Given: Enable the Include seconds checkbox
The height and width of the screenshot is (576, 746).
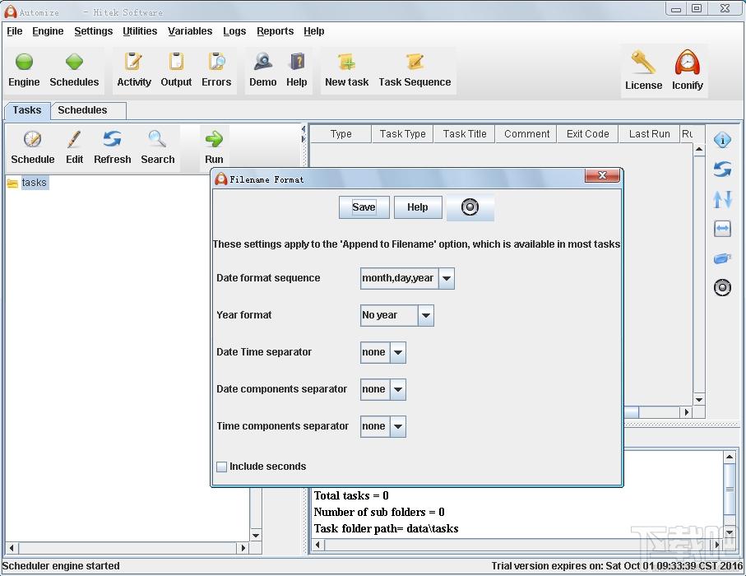Looking at the screenshot, I should [x=222, y=467].
